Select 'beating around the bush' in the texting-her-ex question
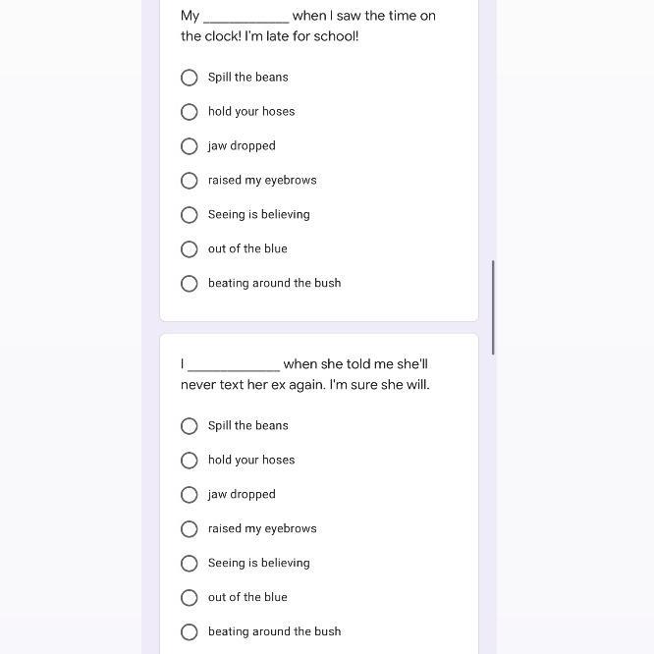Screen dimensions: 654x654 (190, 632)
